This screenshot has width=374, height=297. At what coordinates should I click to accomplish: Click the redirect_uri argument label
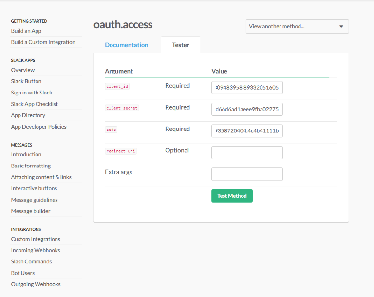[121, 151]
